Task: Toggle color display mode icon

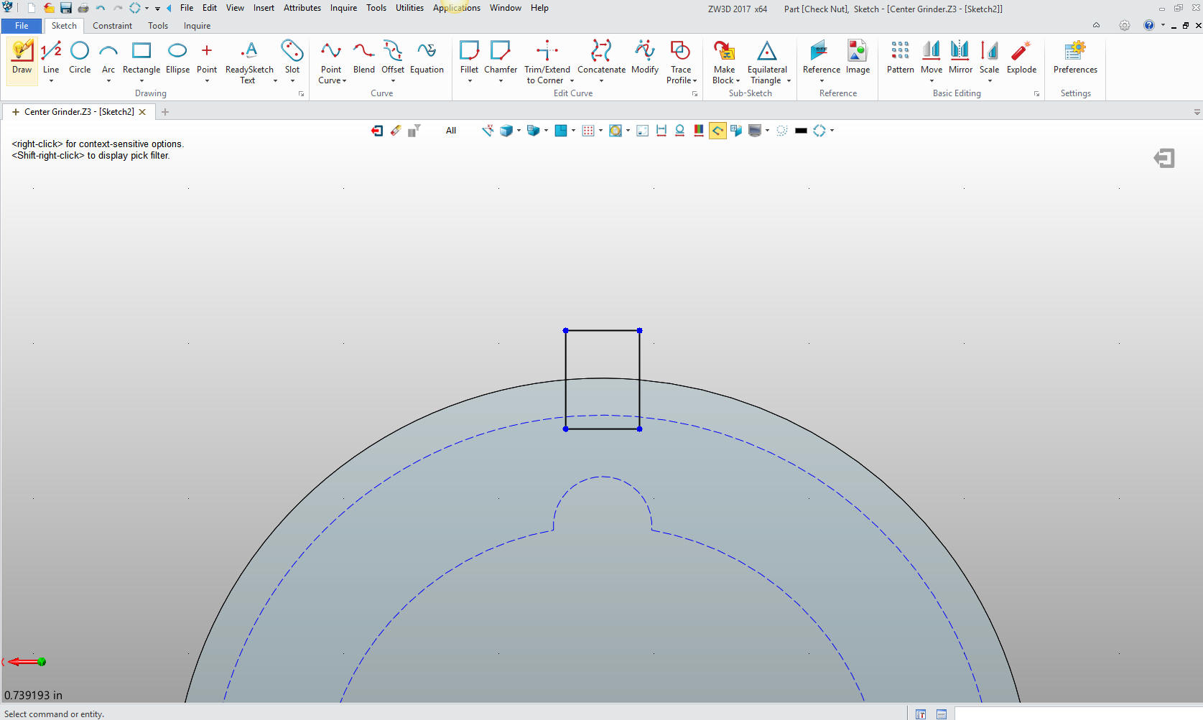Action: [x=699, y=131]
